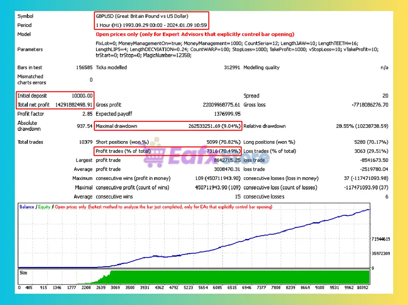Viewport: 408px width, 305px height.
Task: Click the 5223 marker on the x-axis
Action: click(188, 288)
